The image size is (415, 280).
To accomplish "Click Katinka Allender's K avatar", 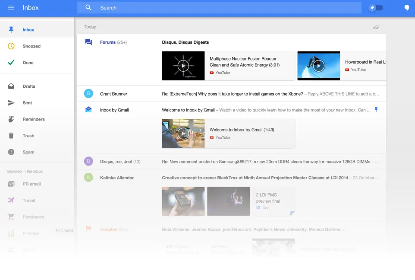I will 88,178.
